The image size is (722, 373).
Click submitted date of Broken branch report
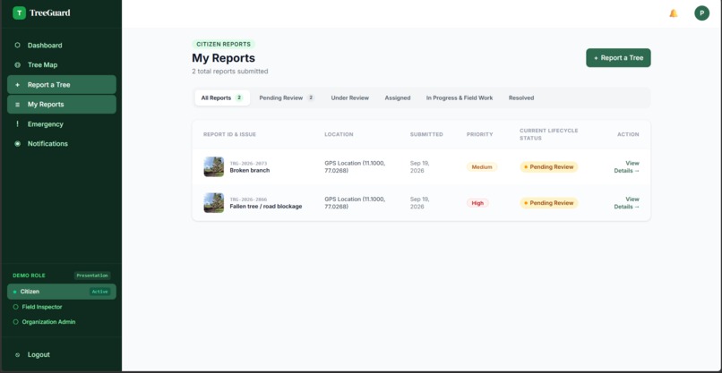(419, 167)
